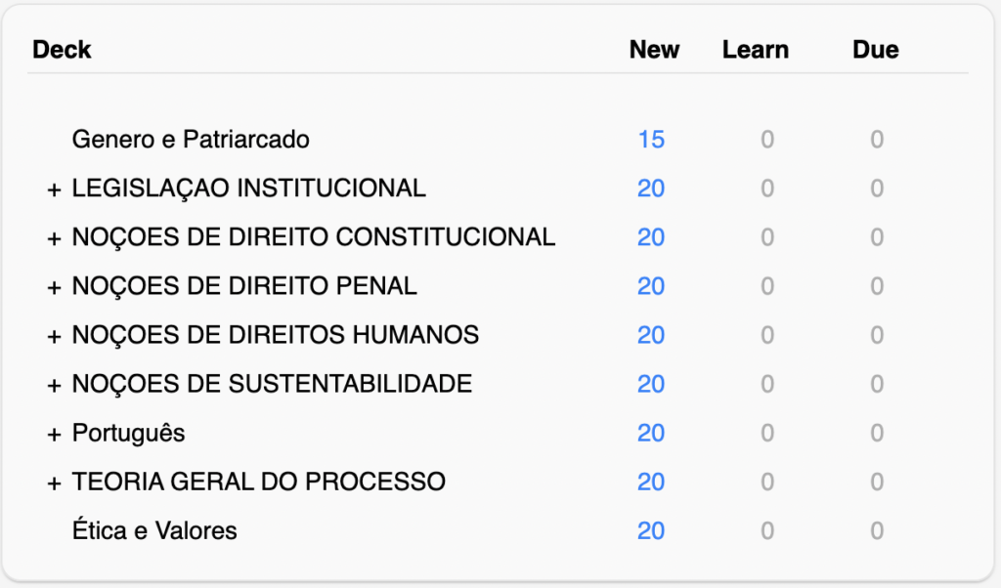This screenshot has width=1001, height=588.
Task: Open the TEORIA GERAL DO PROCESSO deck name
Action: pyautogui.click(x=258, y=482)
